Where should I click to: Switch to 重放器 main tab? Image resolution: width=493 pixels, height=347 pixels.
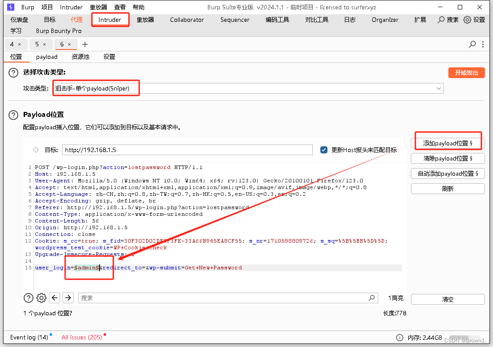145,20
